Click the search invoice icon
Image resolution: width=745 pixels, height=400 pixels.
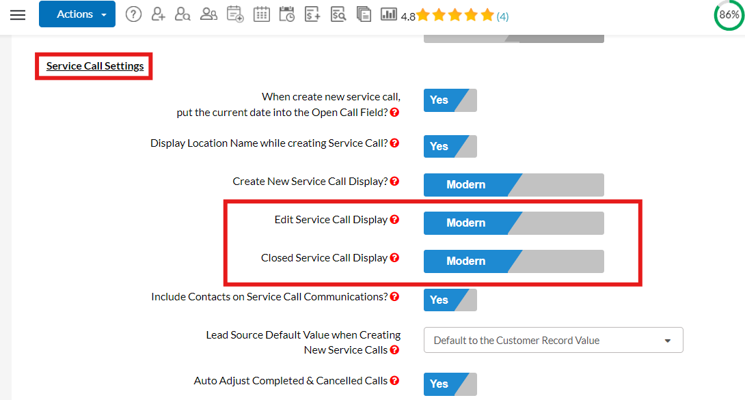pyautogui.click(x=338, y=14)
